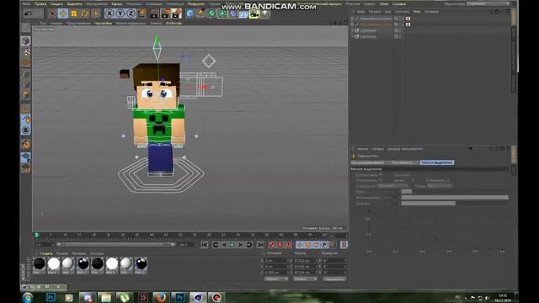Select the orange-highlighted second object row
This screenshot has width=539, height=303.
coord(376,24)
